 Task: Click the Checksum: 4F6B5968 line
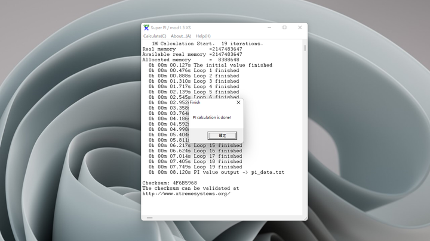tap(170, 183)
